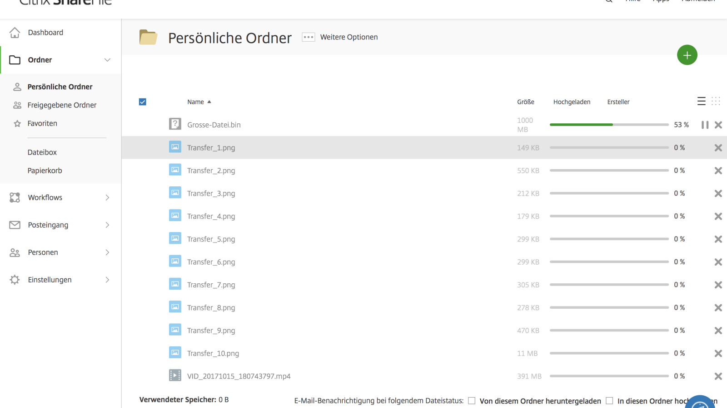Expand the Workflows menu
Viewport: 727px width, 408px height.
pos(107,198)
